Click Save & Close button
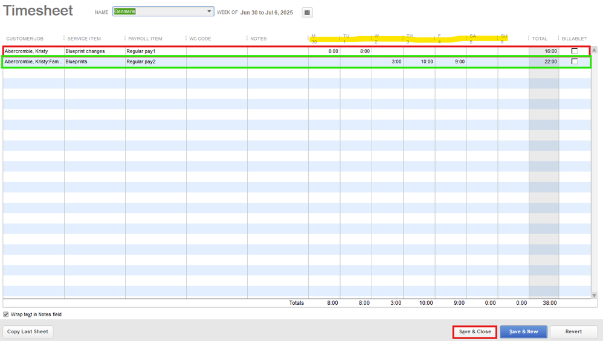Screen dimensions: 603x341 (475, 332)
